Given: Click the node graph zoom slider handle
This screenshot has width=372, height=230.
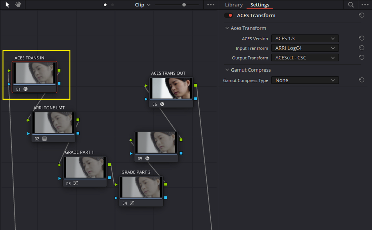Looking at the screenshot, I should 184,5.
